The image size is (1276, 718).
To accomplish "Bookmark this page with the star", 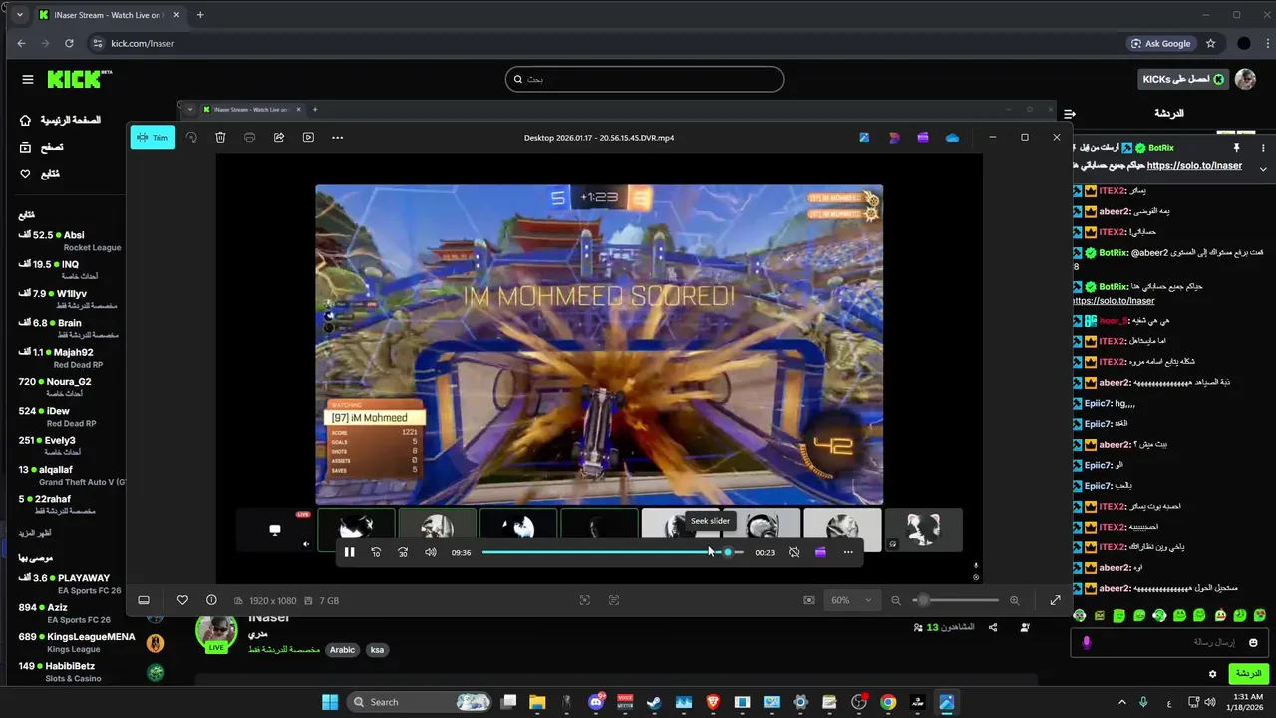I will [1210, 43].
